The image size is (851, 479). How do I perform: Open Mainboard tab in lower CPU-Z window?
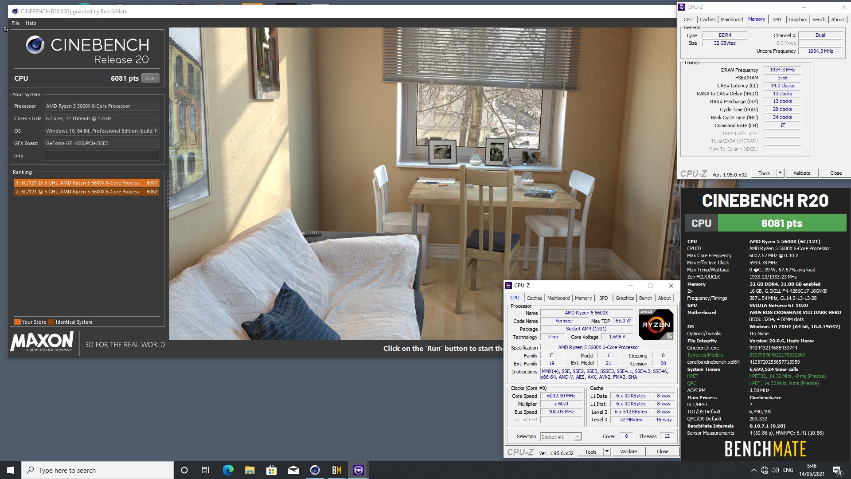coord(558,298)
